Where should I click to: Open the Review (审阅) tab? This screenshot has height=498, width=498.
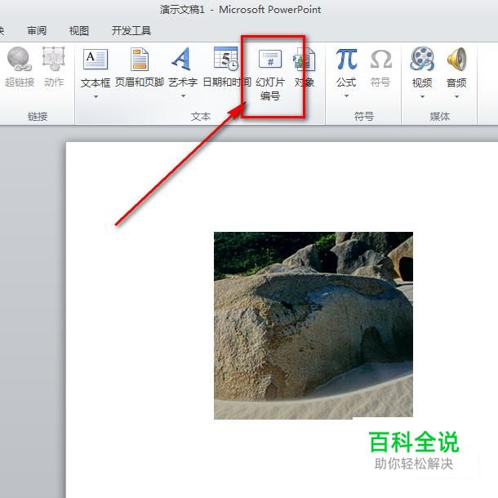click(x=37, y=31)
